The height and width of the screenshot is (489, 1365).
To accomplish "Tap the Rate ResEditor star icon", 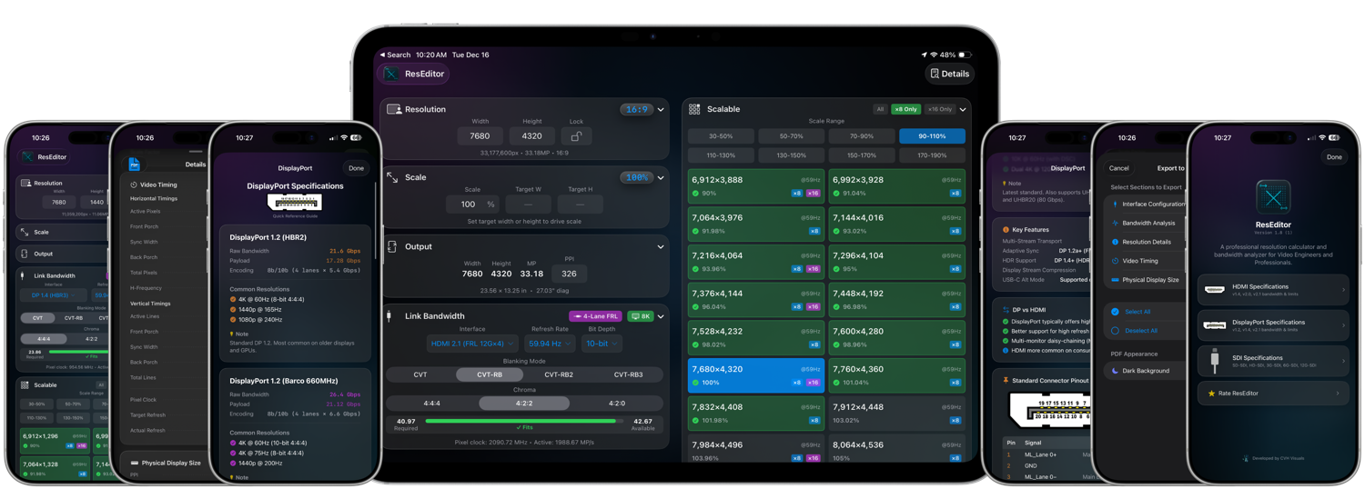I will click(x=1211, y=394).
